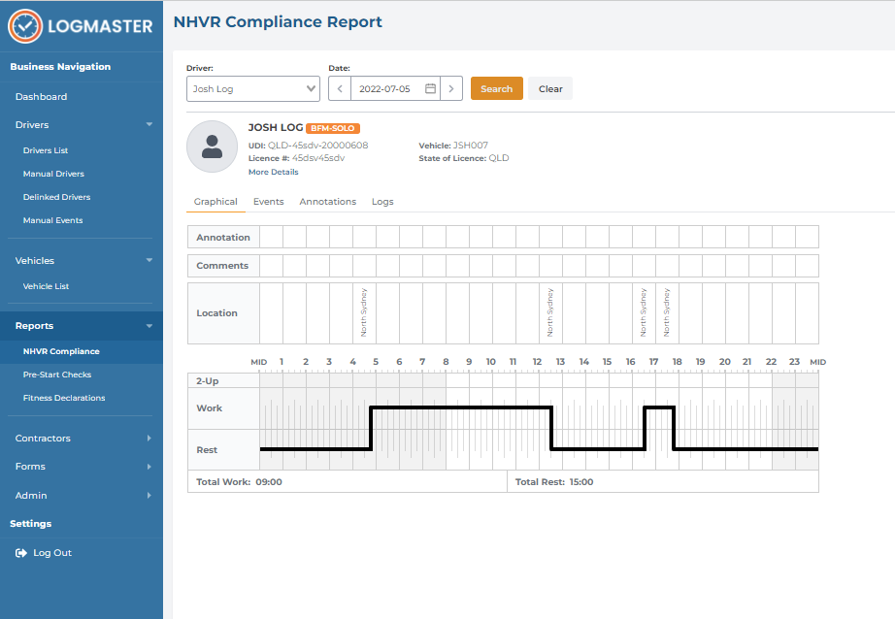This screenshot has width=895, height=619.
Task: Expand the Contractors sidebar section
Action: (149, 439)
